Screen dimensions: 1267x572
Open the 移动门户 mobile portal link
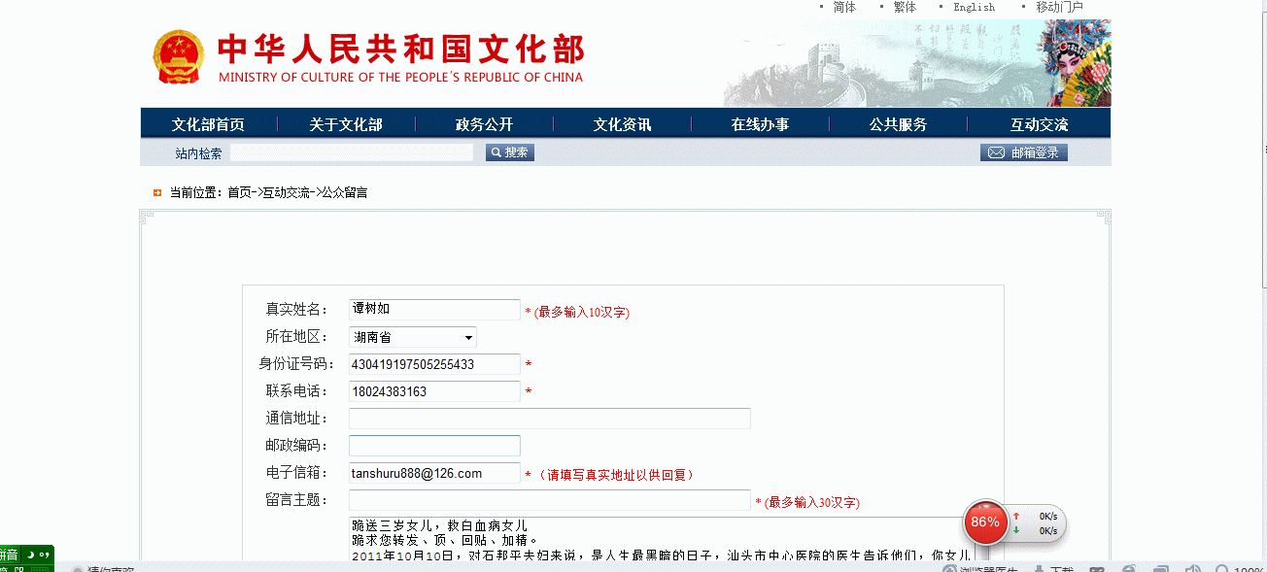pyautogui.click(x=1059, y=7)
